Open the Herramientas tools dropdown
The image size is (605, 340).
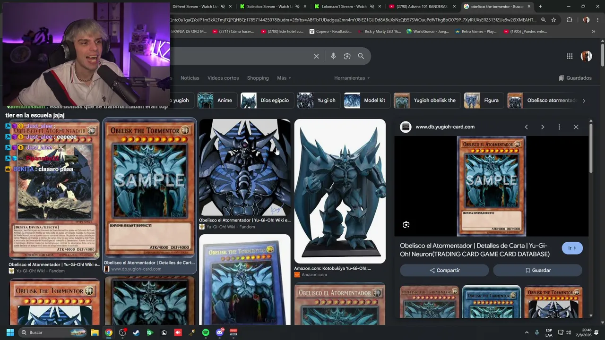pyautogui.click(x=352, y=78)
